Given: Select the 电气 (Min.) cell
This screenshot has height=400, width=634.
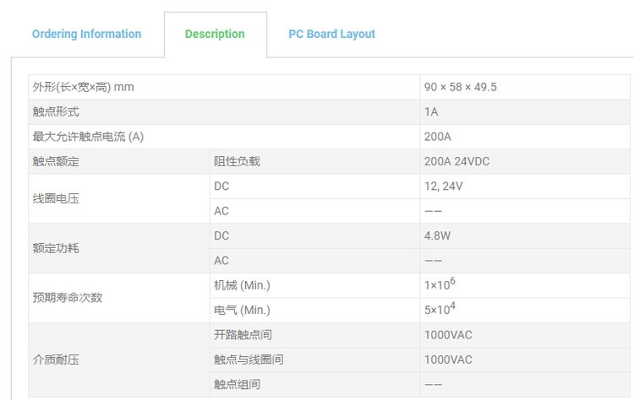Looking at the screenshot, I should click(242, 310).
